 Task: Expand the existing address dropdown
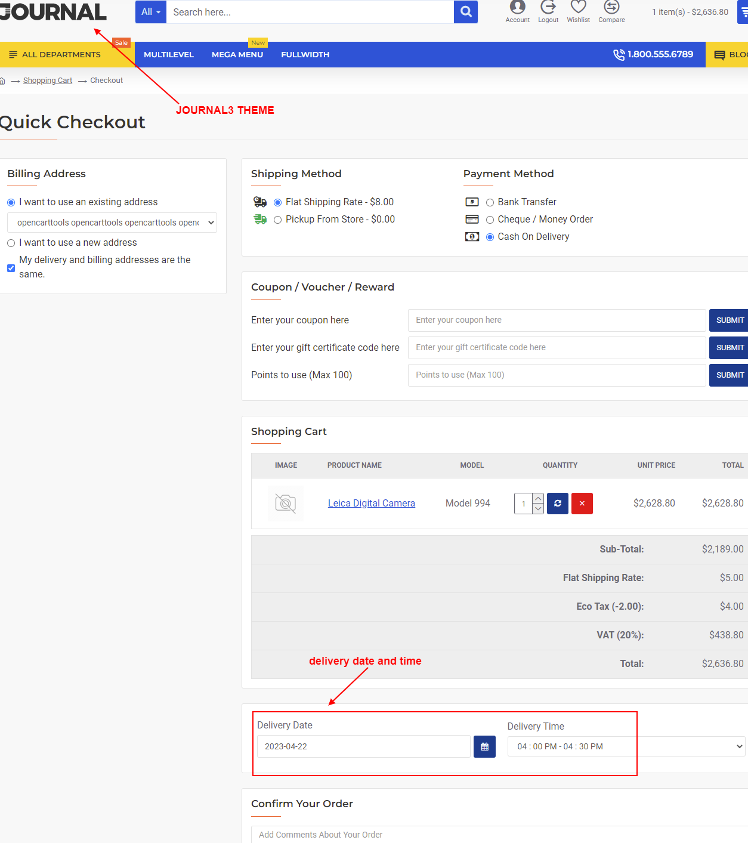tap(112, 223)
